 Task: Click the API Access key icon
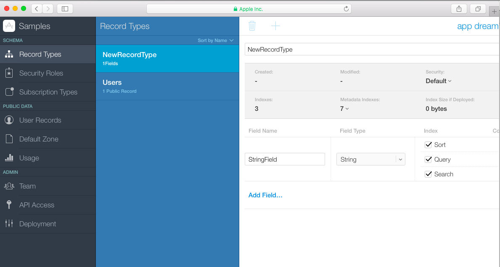click(x=9, y=204)
